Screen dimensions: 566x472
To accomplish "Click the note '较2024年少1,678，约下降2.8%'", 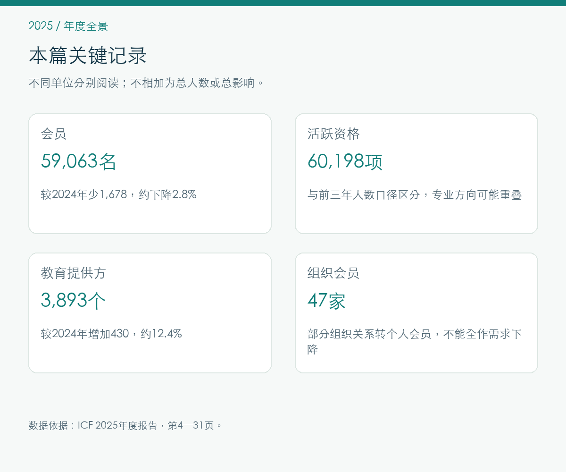I will pyautogui.click(x=118, y=194).
